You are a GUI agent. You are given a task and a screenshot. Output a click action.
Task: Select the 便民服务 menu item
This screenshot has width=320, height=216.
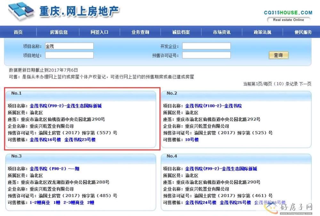(303, 32)
